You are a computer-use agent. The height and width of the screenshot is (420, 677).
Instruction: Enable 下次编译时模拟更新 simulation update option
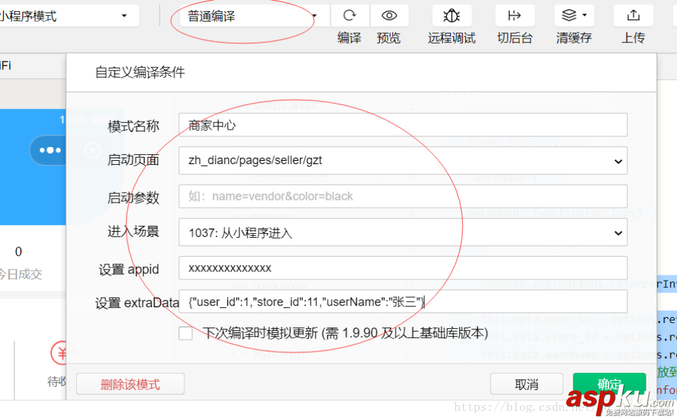pos(186,333)
